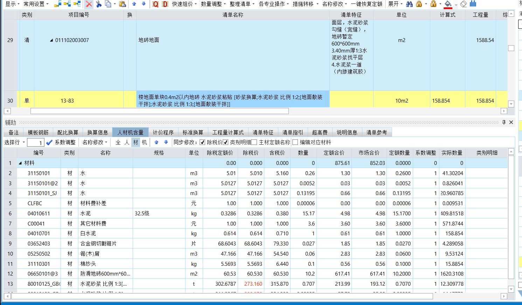Click the first insert-row icon in toolbar

click(58, 4)
